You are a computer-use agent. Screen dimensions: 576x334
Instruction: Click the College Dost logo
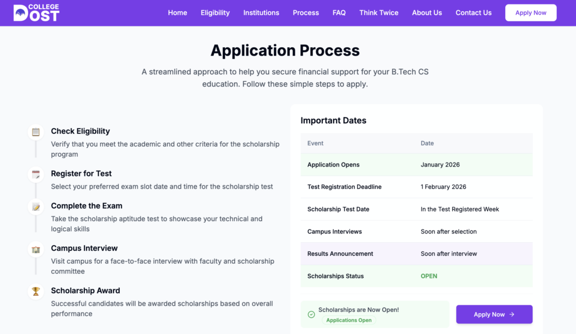(36, 13)
